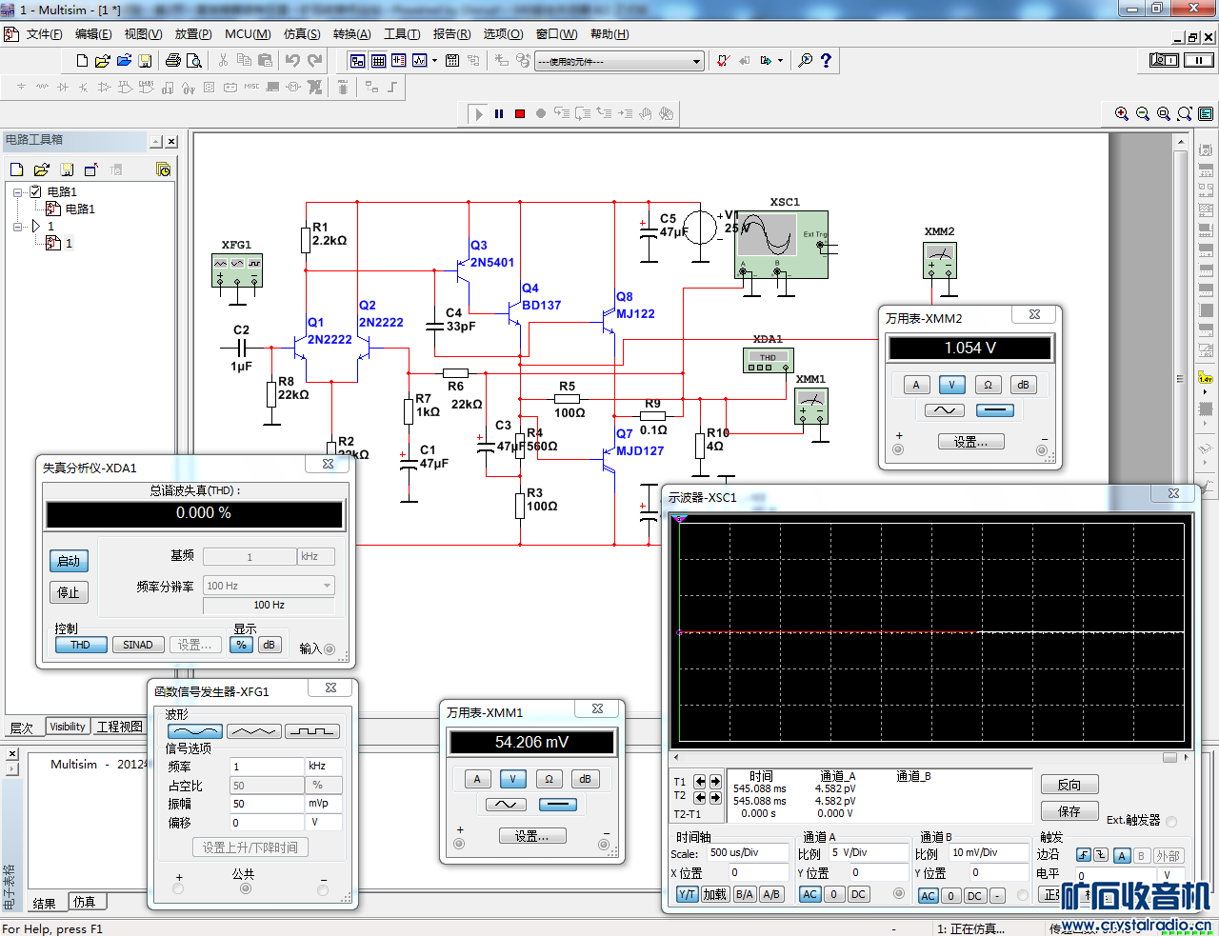Stop the simulation with the red square
Image resolution: width=1219 pixels, height=937 pixels.
pos(520,113)
